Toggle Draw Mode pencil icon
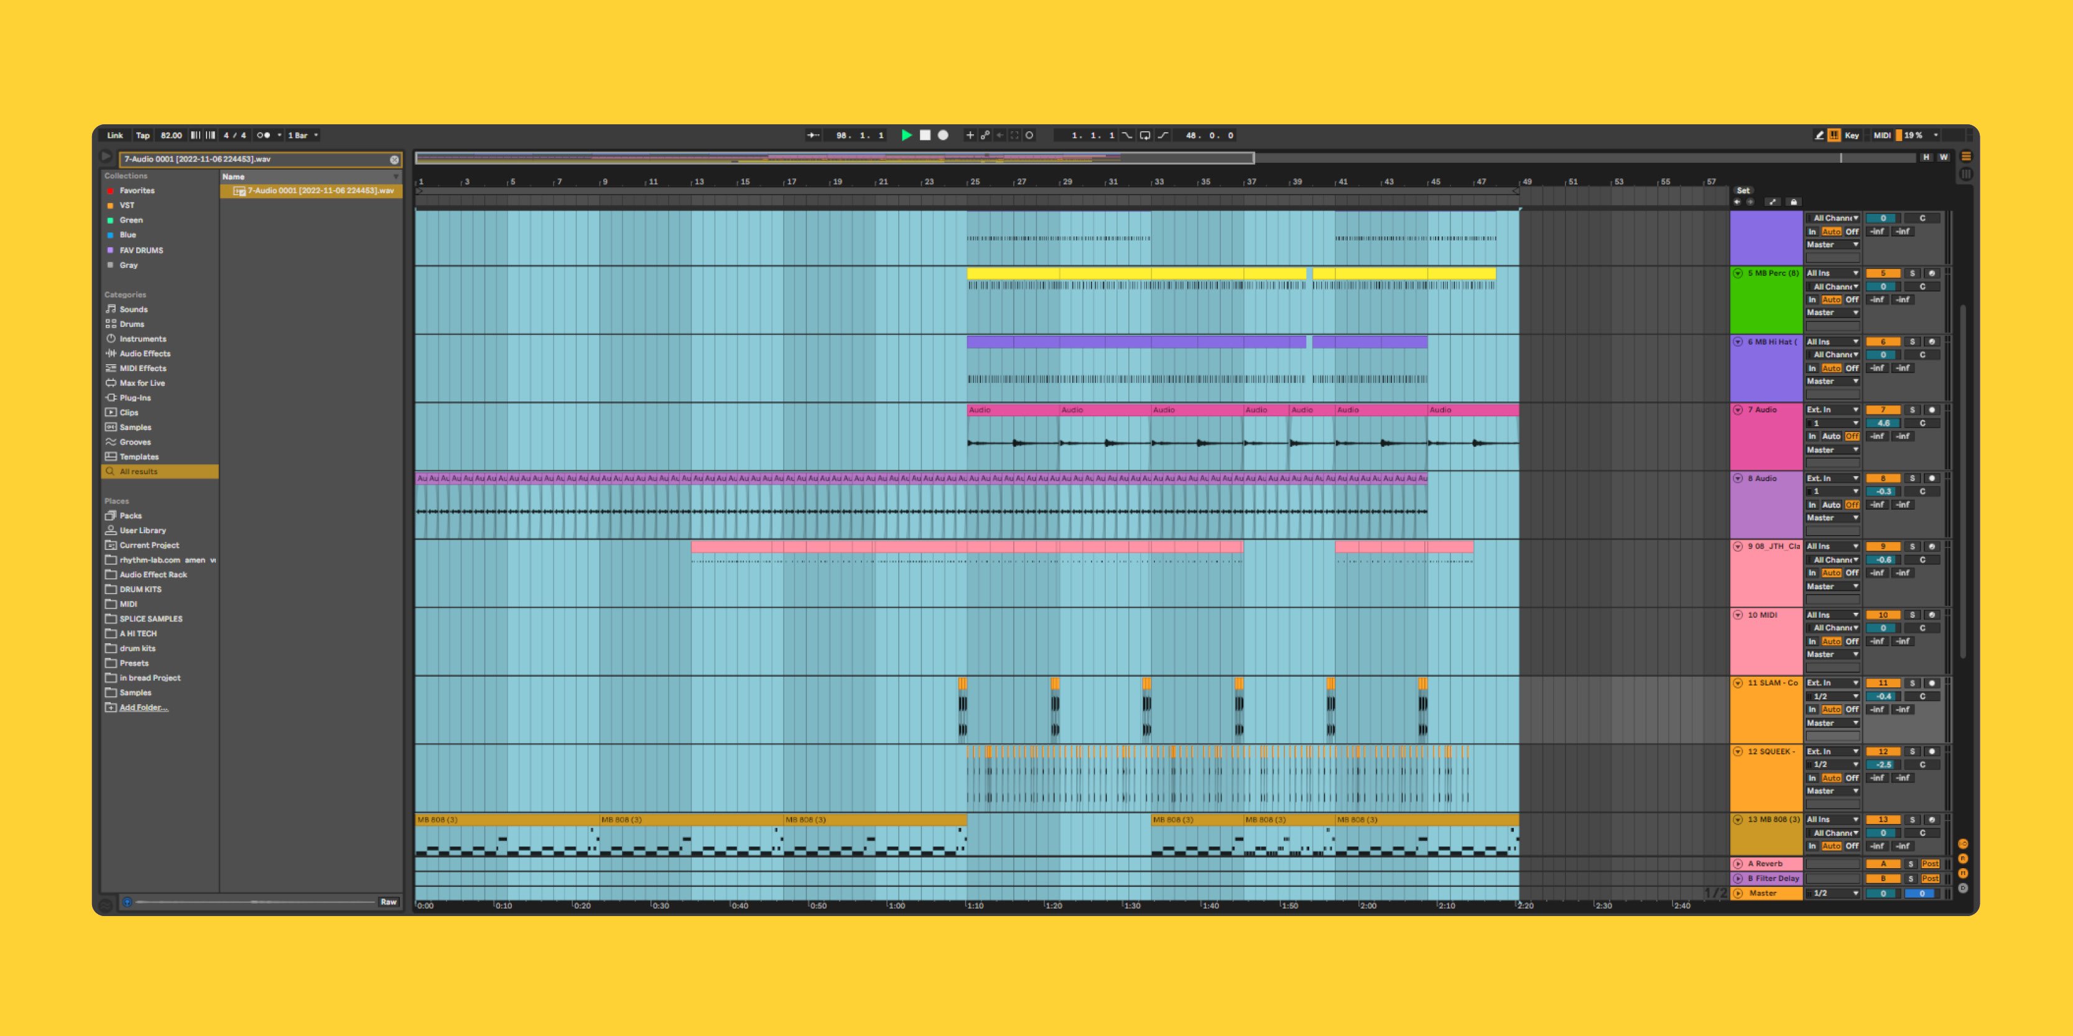 click(1819, 135)
